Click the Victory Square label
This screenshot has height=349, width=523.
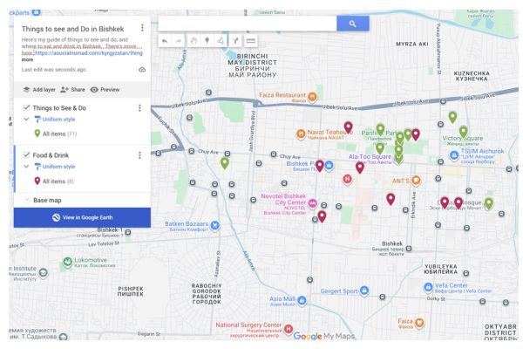click(462, 138)
